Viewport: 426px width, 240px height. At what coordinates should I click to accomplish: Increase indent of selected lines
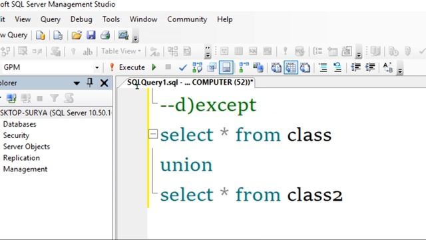click(370, 67)
